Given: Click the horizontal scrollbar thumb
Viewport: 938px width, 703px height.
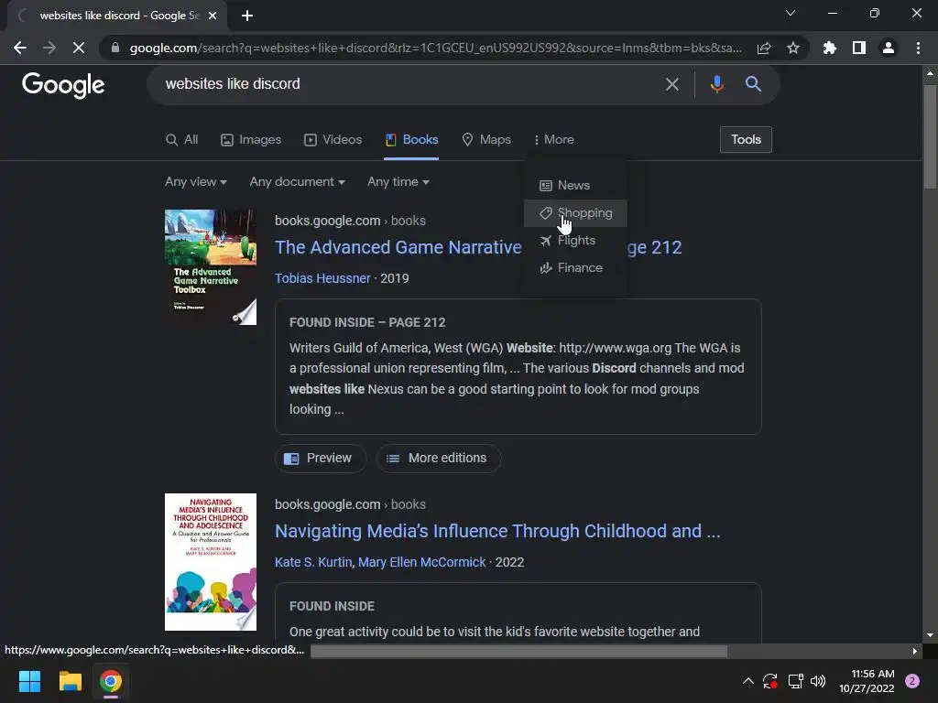Looking at the screenshot, I should click(518, 651).
